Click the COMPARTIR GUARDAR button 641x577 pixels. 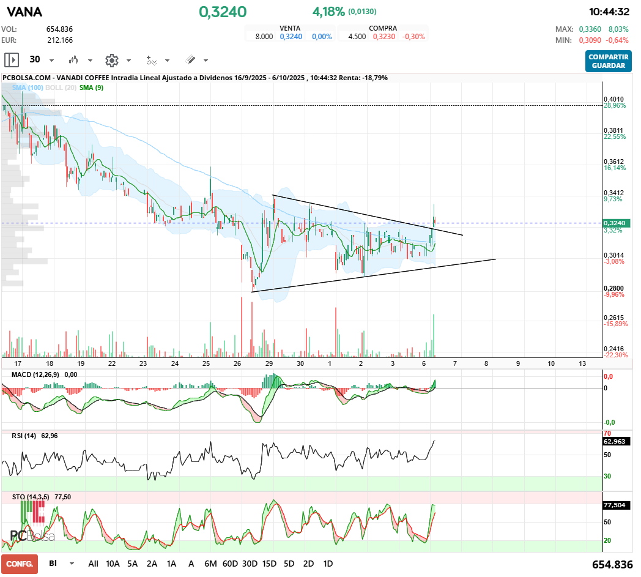609,61
